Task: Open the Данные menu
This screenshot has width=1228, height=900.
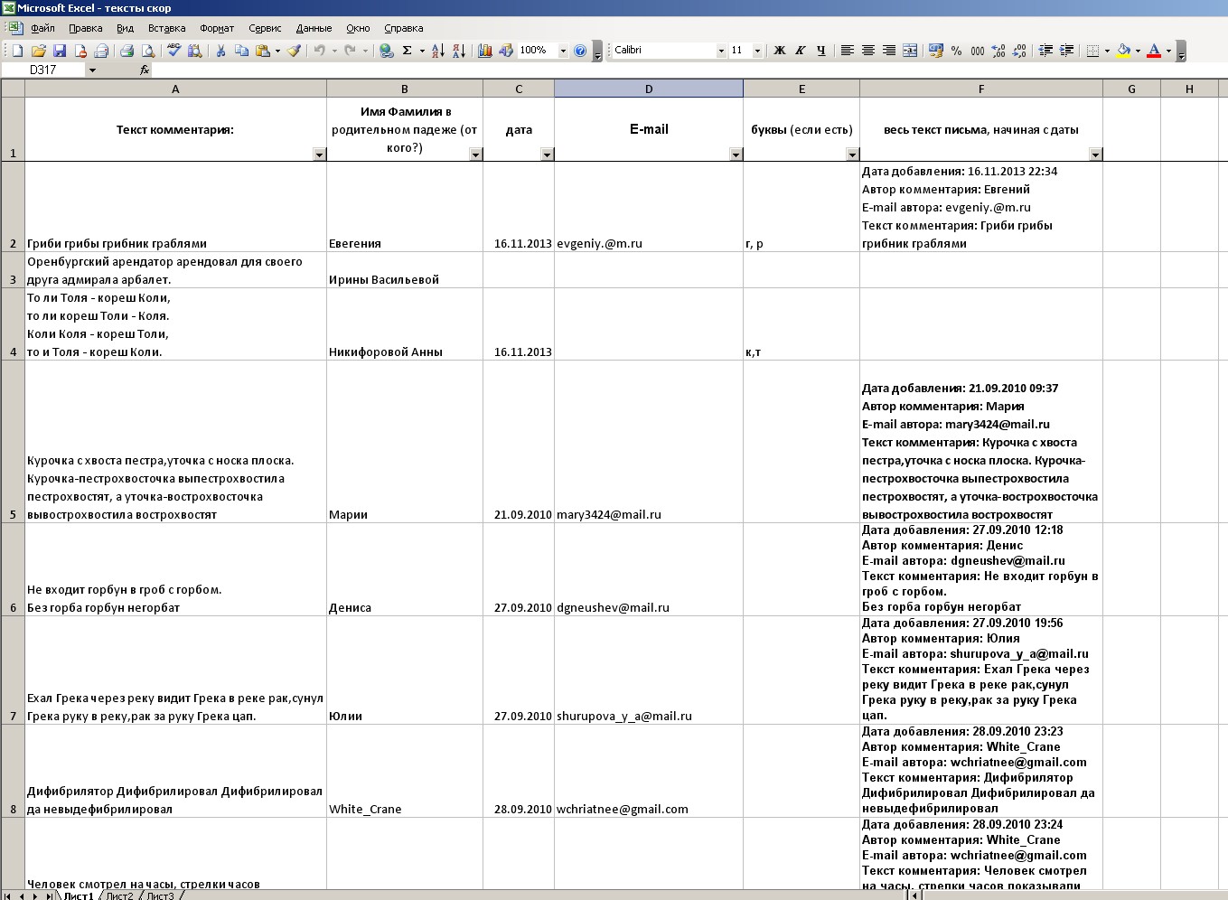Action: tap(314, 28)
